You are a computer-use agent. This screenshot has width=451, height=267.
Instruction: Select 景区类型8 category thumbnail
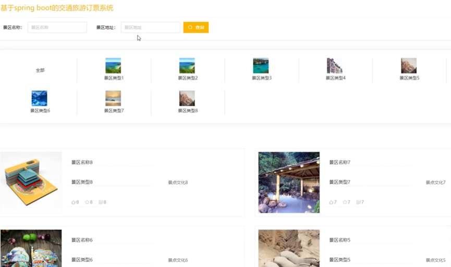[187, 98]
